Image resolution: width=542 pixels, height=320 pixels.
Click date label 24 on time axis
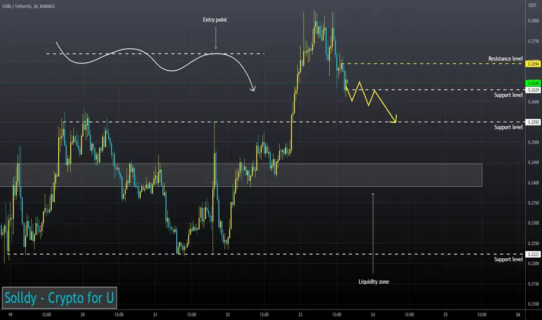coord(373,314)
